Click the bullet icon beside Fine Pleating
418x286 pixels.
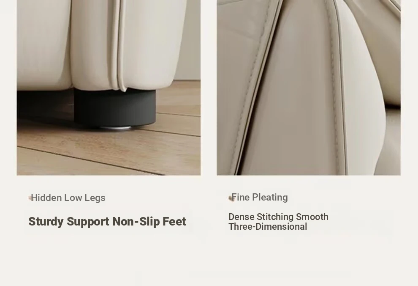tap(231, 198)
